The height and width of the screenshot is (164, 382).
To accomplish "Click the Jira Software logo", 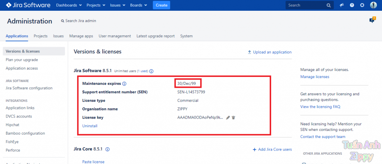I will 28,5.
